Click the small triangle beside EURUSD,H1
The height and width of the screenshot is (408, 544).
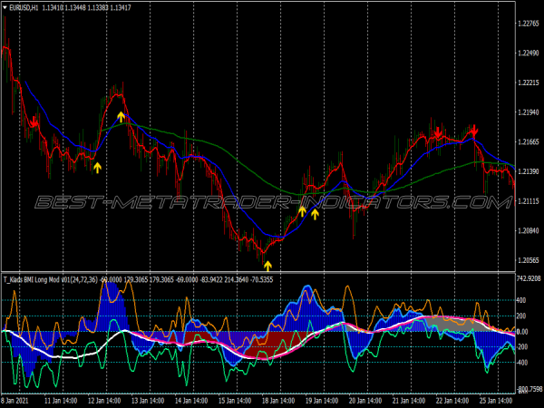(x=5, y=7)
